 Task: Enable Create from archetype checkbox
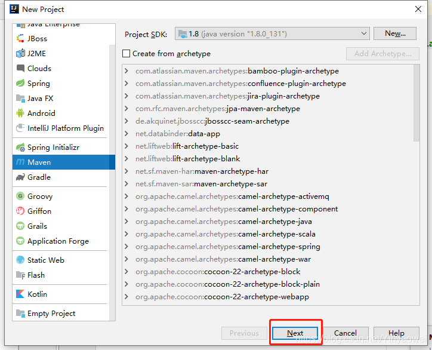pos(126,54)
